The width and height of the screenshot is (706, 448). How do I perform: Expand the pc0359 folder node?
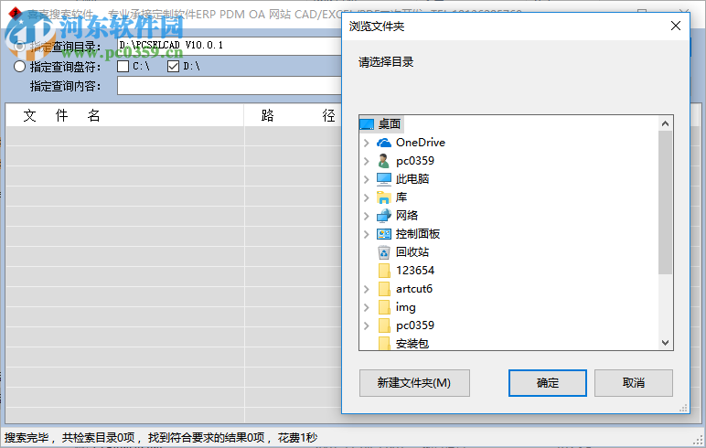367,325
